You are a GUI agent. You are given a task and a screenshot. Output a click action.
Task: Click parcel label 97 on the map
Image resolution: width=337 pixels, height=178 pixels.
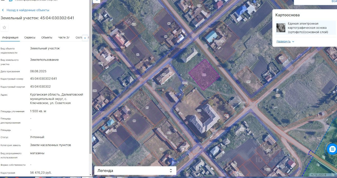coord(147,108)
